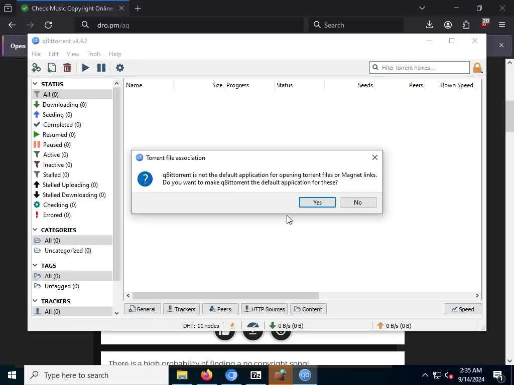Switch to the HTTP Sources tab
Screen dimensions: 514x385
pyautogui.click(x=265, y=309)
